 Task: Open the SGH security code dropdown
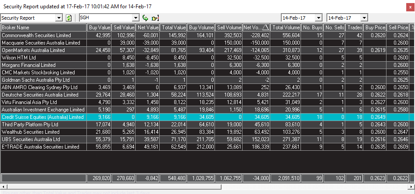tap(136, 18)
